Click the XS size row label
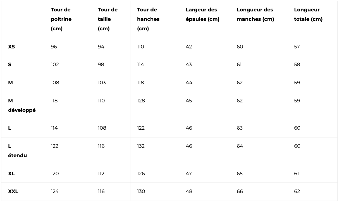This screenshot has height=202, width=339. click(x=11, y=47)
